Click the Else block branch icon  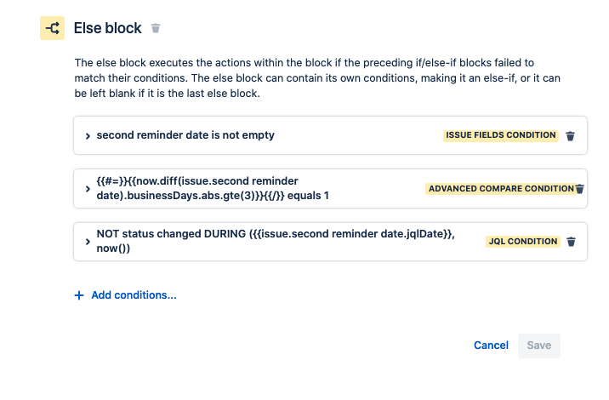(52, 28)
